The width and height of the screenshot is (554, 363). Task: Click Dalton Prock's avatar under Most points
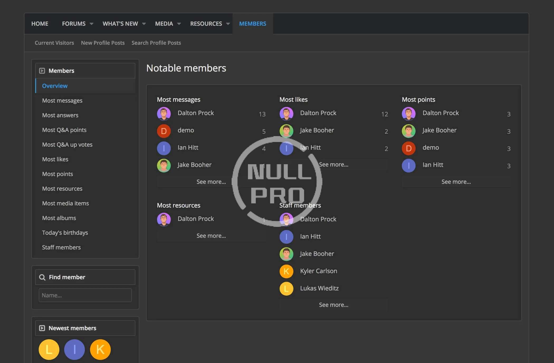[x=408, y=113]
